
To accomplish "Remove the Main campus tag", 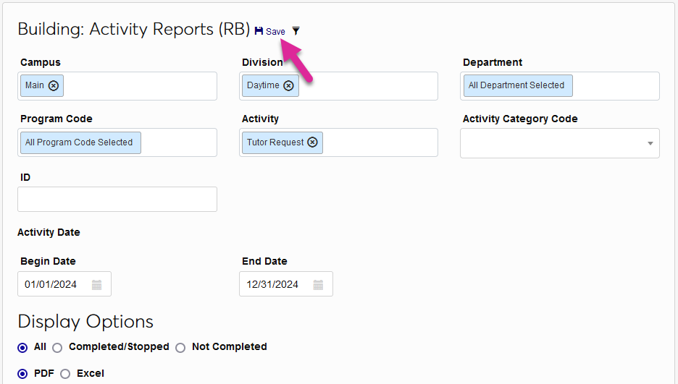I will pyautogui.click(x=54, y=85).
